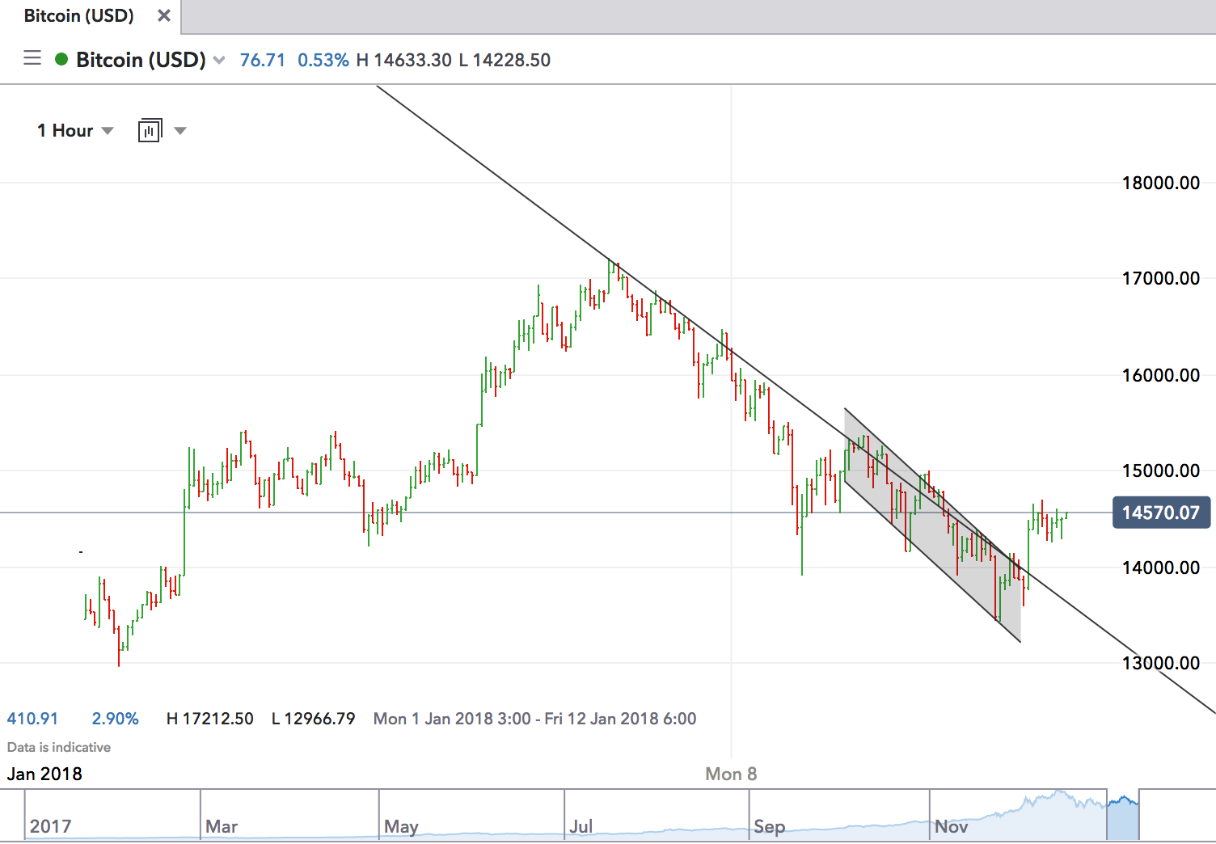Viewport: 1216px width, 844px height.
Task: Click the 2017 marker in timeline navigator
Action: (x=51, y=826)
